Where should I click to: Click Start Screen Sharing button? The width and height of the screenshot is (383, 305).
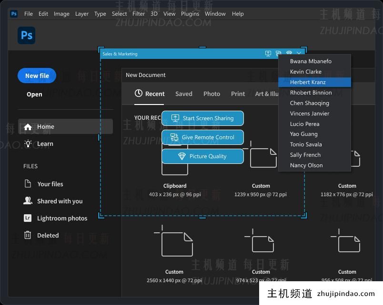[x=202, y=118]
